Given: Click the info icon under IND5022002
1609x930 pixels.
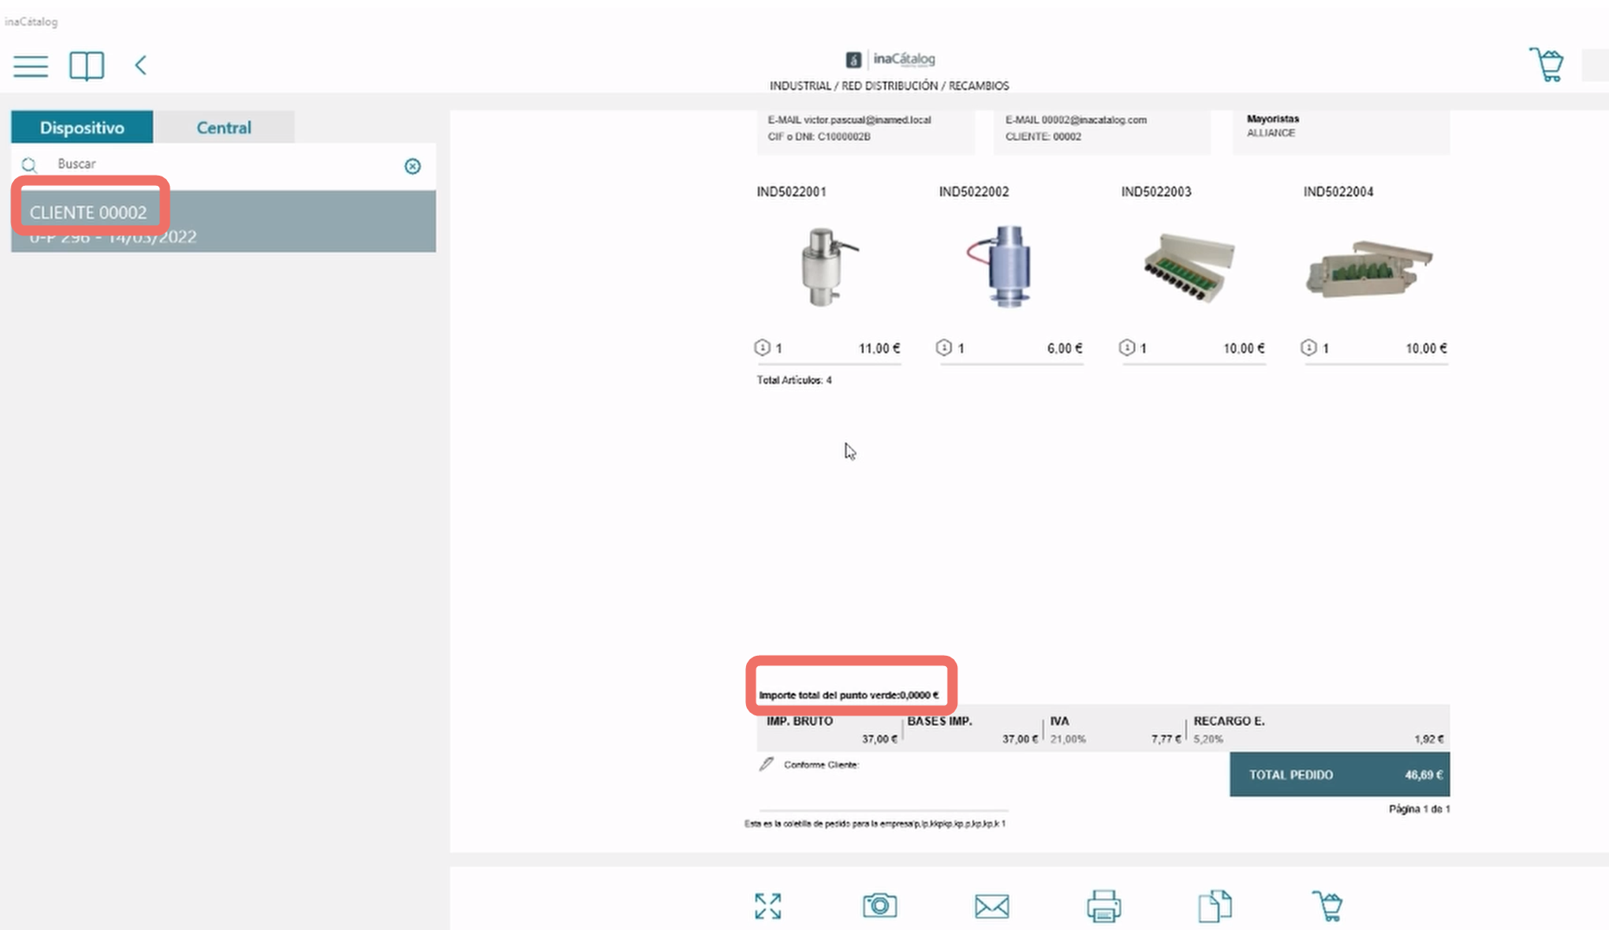Looking at the screenshot, I should tap(943, 348).
